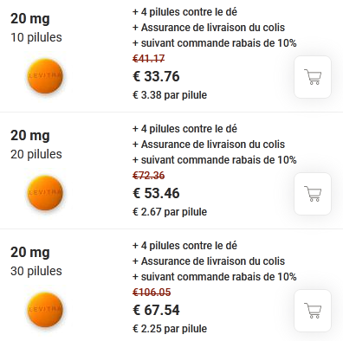Click the 20 mg heading of first row

click(30, 19)
